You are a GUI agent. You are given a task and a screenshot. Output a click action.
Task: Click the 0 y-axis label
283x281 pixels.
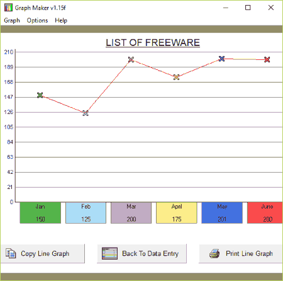pyautogui.click(x=11, y=202)
